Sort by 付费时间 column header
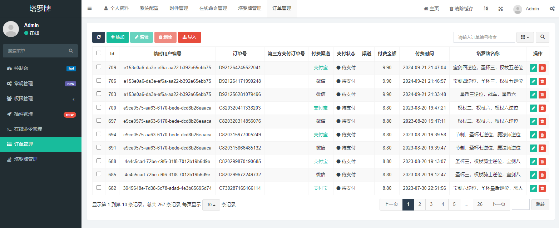 424,54
